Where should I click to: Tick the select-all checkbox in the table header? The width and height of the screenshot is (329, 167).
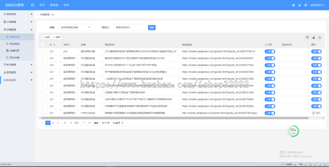pos(43,44)
